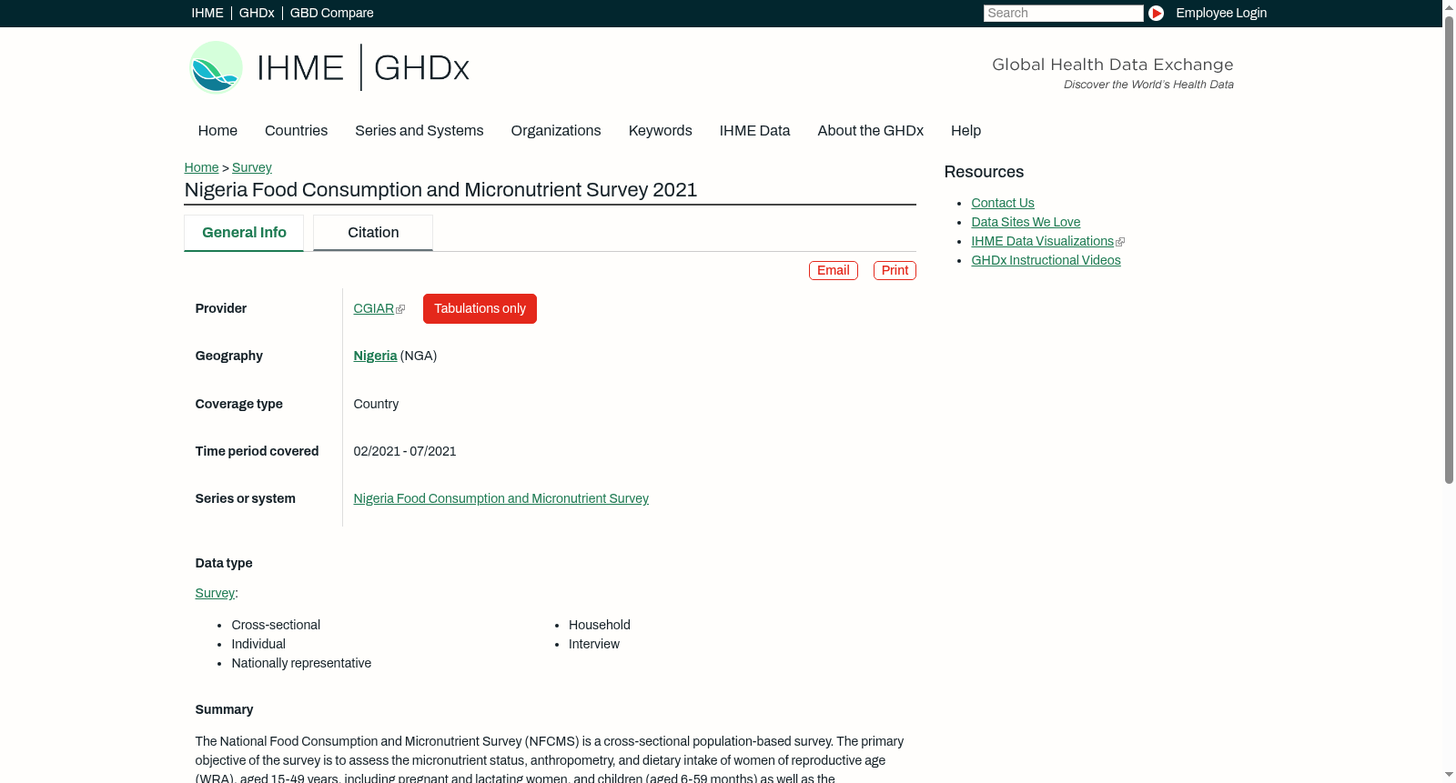The height and width of the screenshot is (783, 1456).
Task: Click the scrollbar up arrow
Action: [1449, 6]
